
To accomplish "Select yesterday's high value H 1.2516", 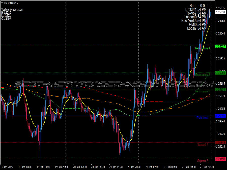I will point(6,13).
